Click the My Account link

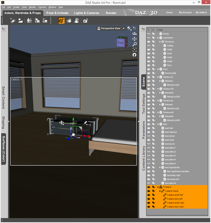tap(185, 12)
